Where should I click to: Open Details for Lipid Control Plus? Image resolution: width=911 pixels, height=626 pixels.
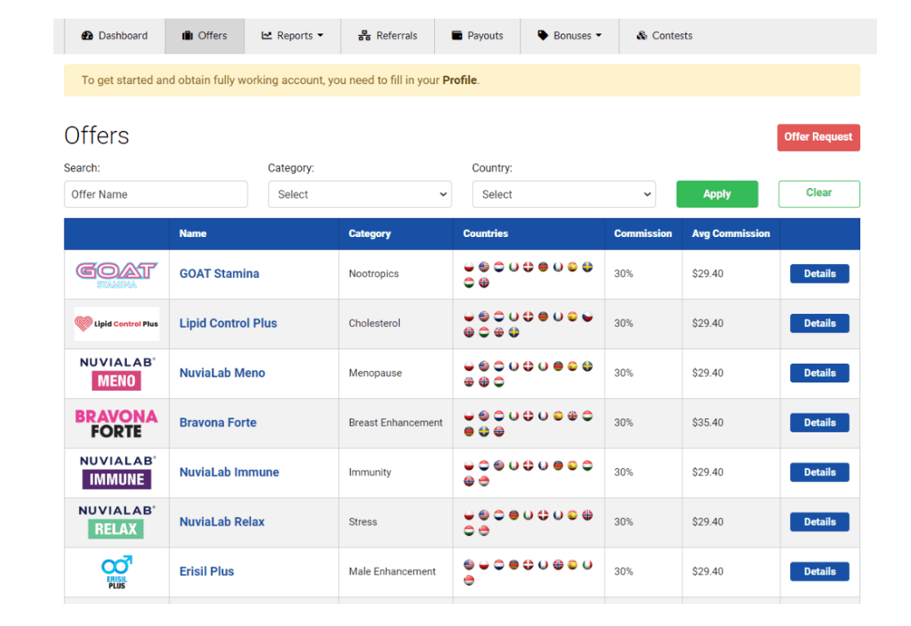point(819,324)
